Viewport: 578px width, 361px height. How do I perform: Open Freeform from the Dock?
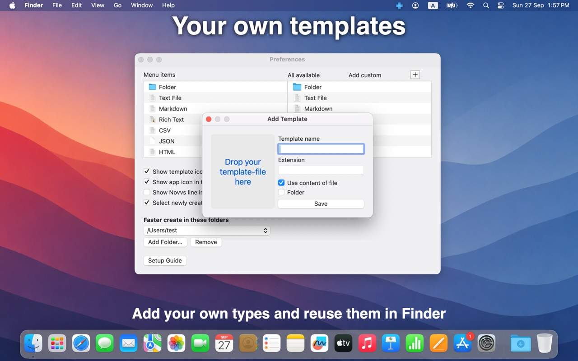320,343
